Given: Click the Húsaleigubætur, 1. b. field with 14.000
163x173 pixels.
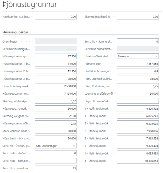Looking at the screenshot, I should (55, 64).
